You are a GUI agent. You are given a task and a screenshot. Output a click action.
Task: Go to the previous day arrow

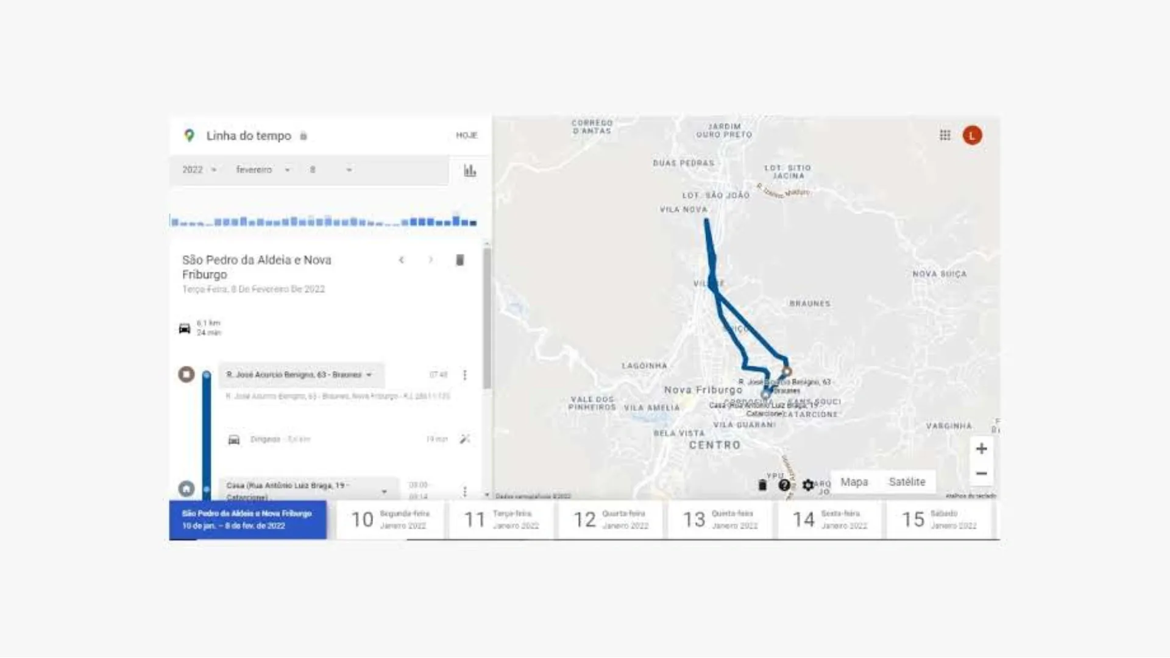click(x=402, y=260)
